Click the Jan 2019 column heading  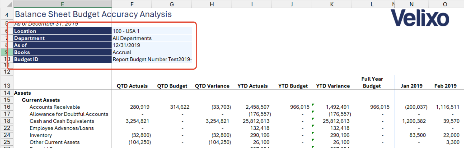click(411, 86)
